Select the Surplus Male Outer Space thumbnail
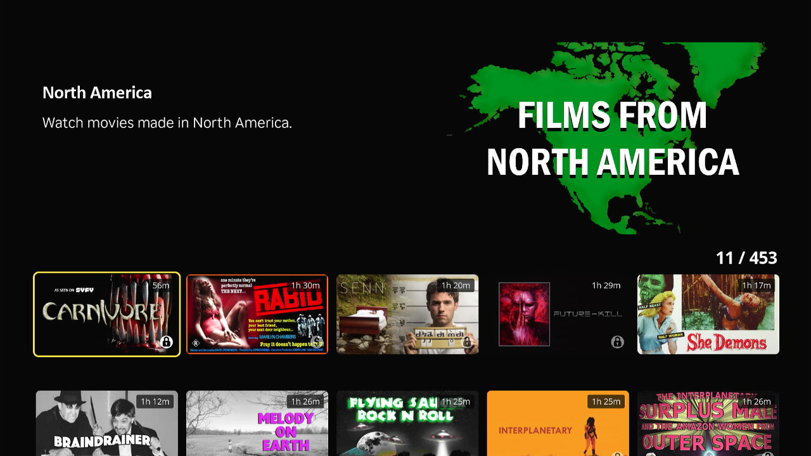The image size is (811, 456). pos(708,423)
